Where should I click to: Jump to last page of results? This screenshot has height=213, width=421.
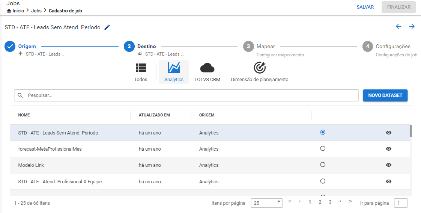(x=350, y=201)
